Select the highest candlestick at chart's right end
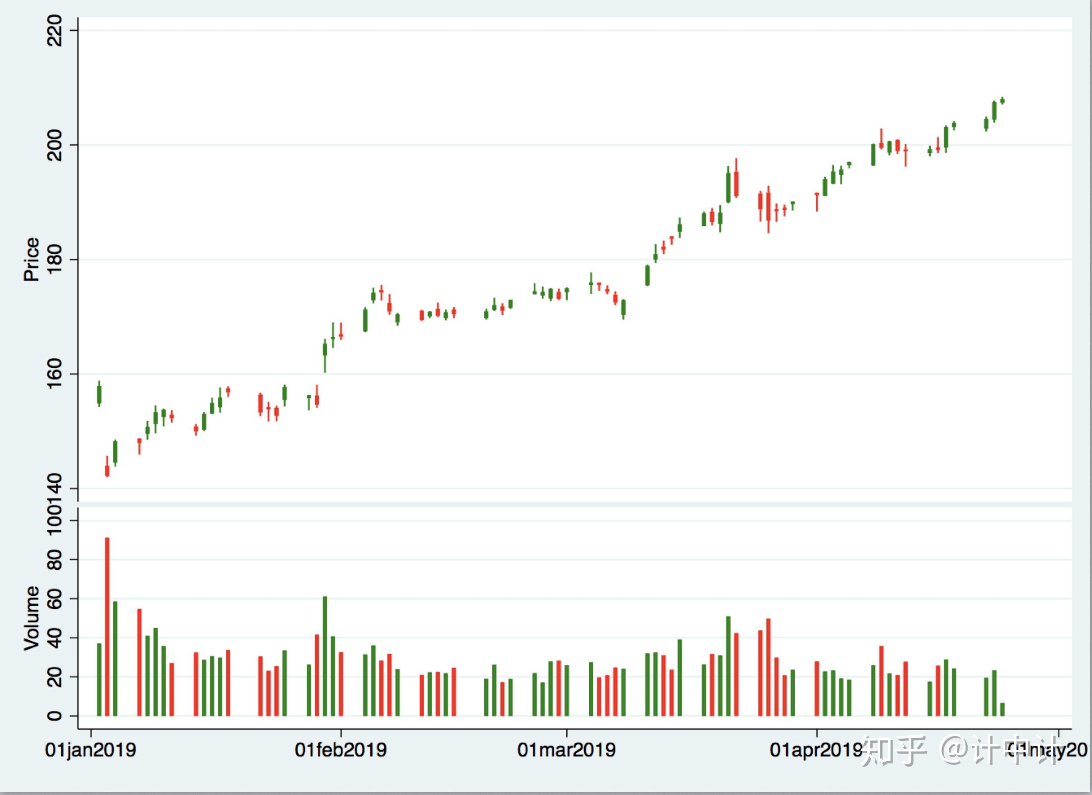This screenshot has height=795, width=1092. tap(1002, 101)
